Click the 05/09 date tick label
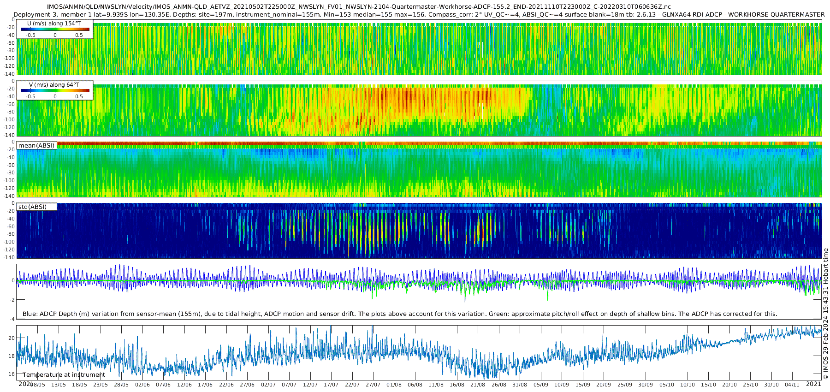This screenshot has width=830, height=392. click(x=541, y=385)
